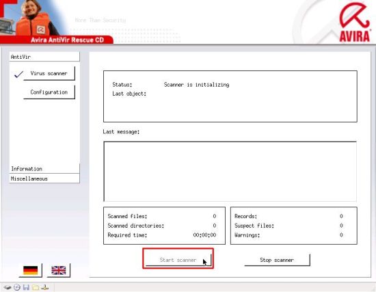Click the 'Avira AntiVir Rescue CD' banner title
The image size is (376, 292).
(x=67, y=40)
